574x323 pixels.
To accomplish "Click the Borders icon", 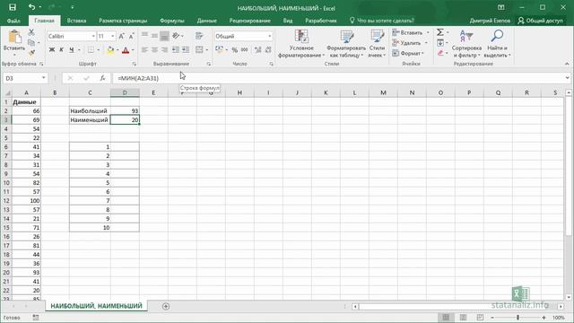I will 91,50.
